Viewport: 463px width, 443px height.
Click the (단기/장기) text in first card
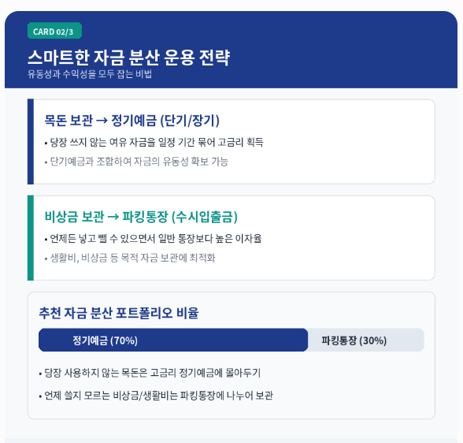click(x=190, y=121)
